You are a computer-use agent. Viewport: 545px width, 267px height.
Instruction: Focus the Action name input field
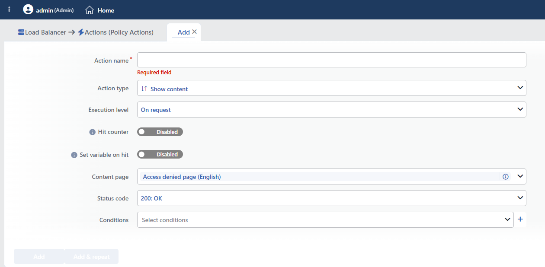[x=331, y=60]
